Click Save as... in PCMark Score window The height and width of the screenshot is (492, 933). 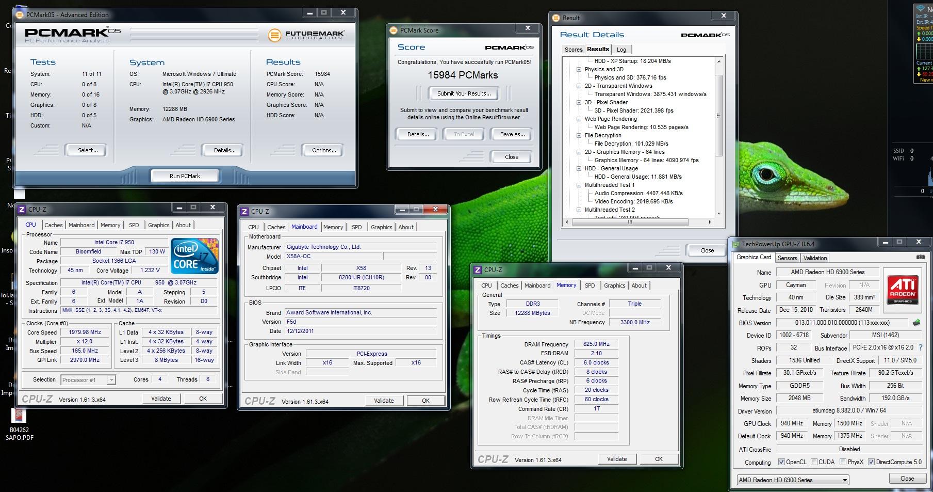[x=512, y=134]
